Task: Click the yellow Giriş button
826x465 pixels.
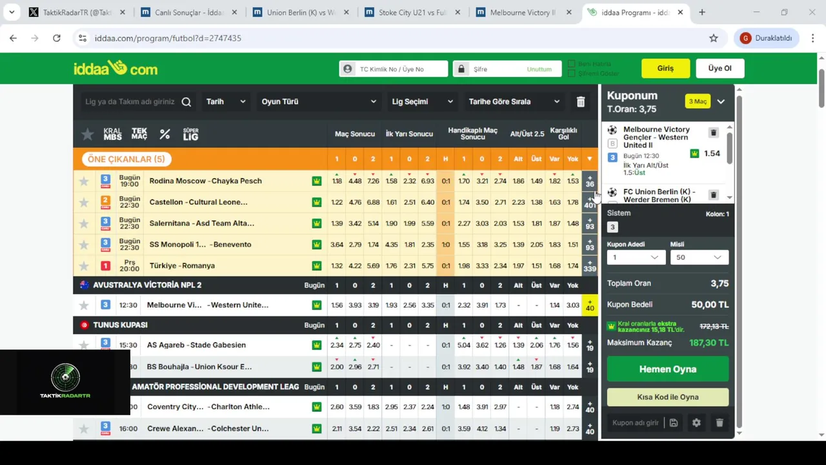Action: tap(665, 68)
